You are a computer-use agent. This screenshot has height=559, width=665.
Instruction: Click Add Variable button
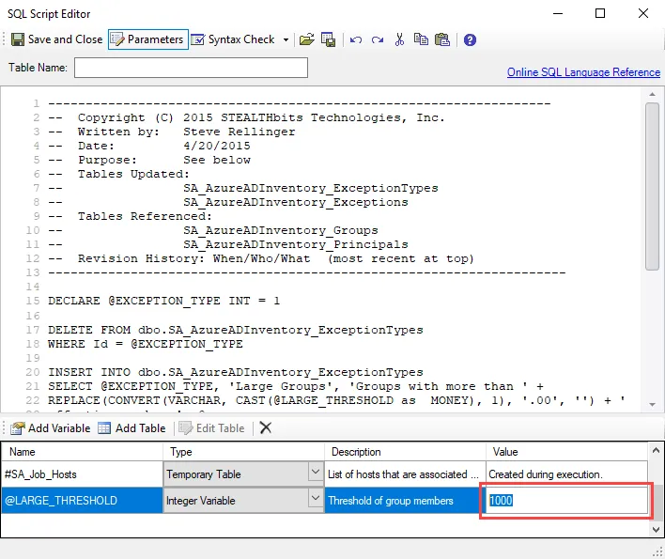pyautogui.click(x=51, y=428)
